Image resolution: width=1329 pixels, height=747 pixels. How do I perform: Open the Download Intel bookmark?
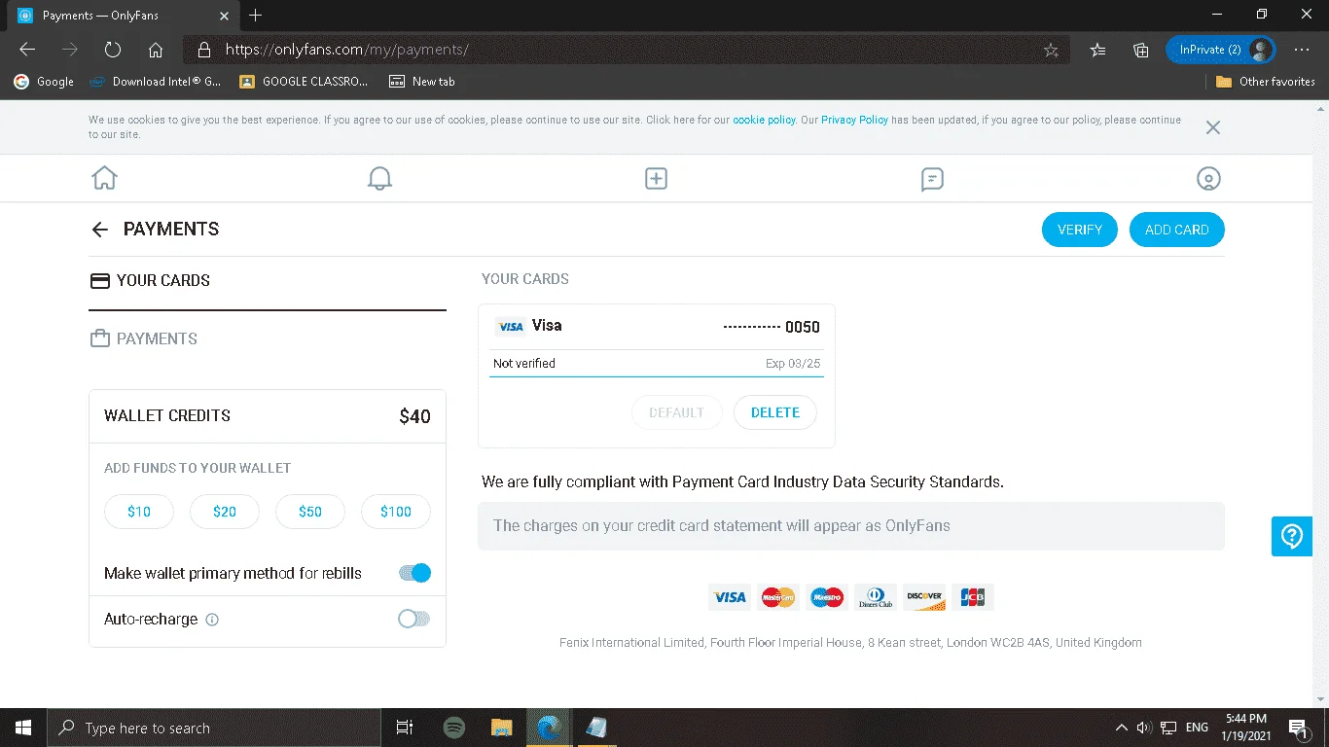[x=156, y=82]
